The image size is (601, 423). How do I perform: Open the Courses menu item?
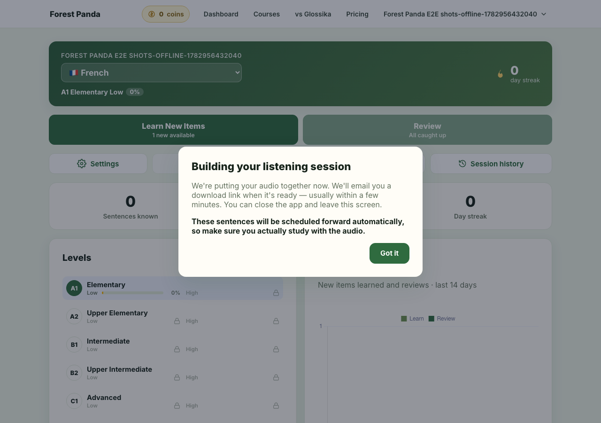[x=267, y=14]
